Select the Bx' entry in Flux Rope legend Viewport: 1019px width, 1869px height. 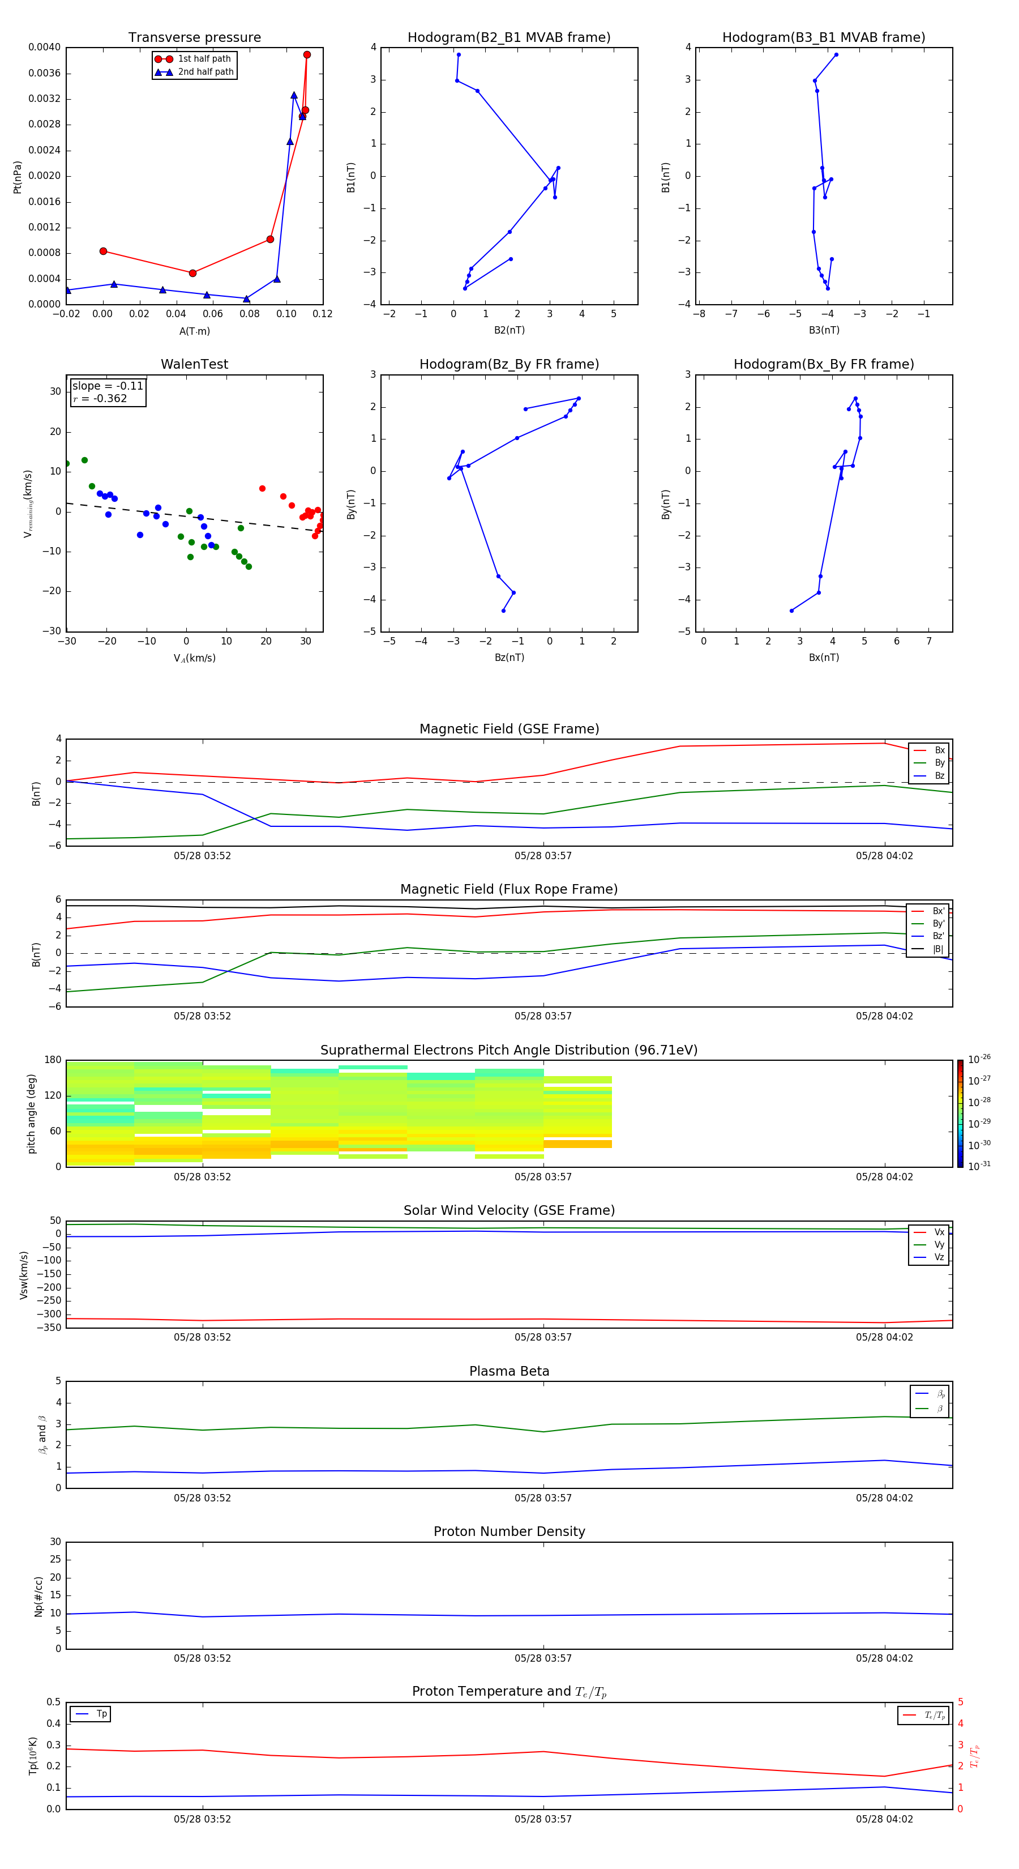[928, 911]
